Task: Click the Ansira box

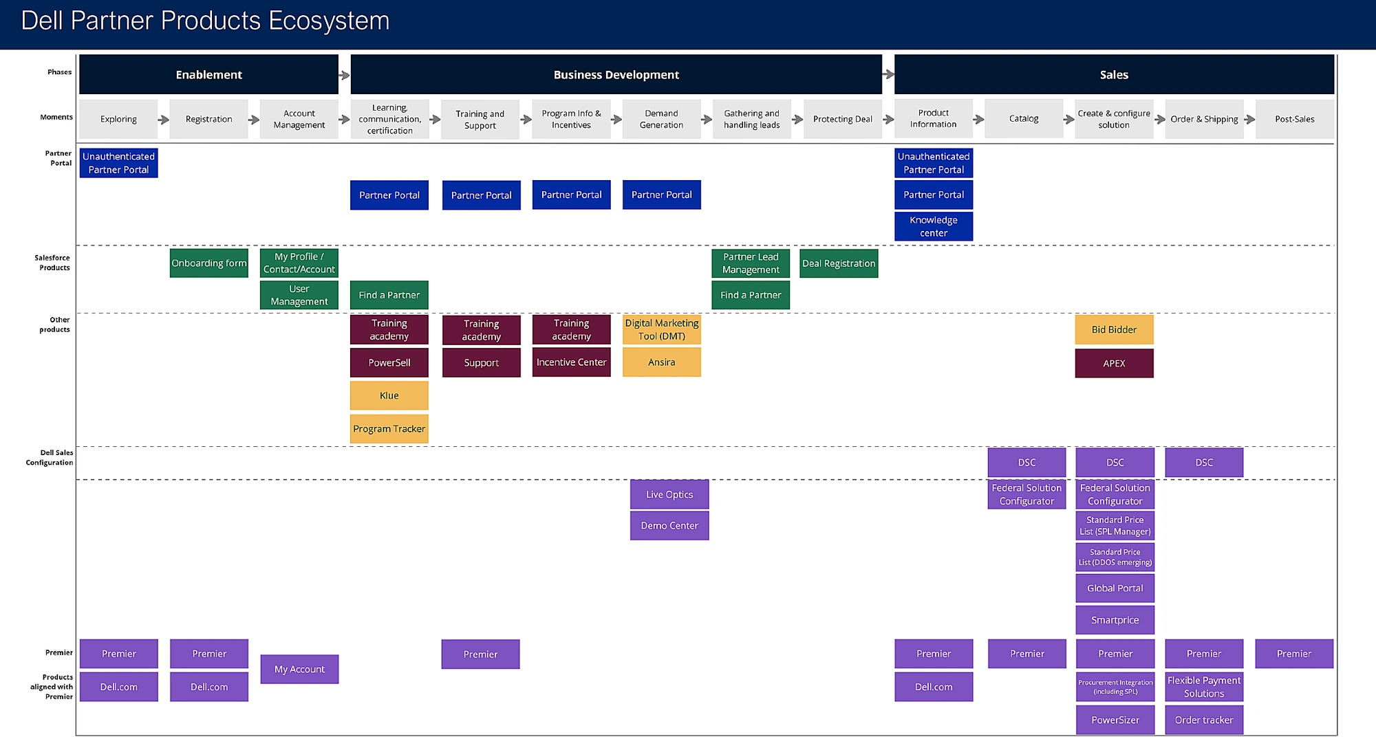Action: (x=662, y=362)
